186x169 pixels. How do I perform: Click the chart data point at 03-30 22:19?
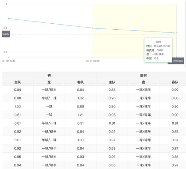click(x=9, y=19)
